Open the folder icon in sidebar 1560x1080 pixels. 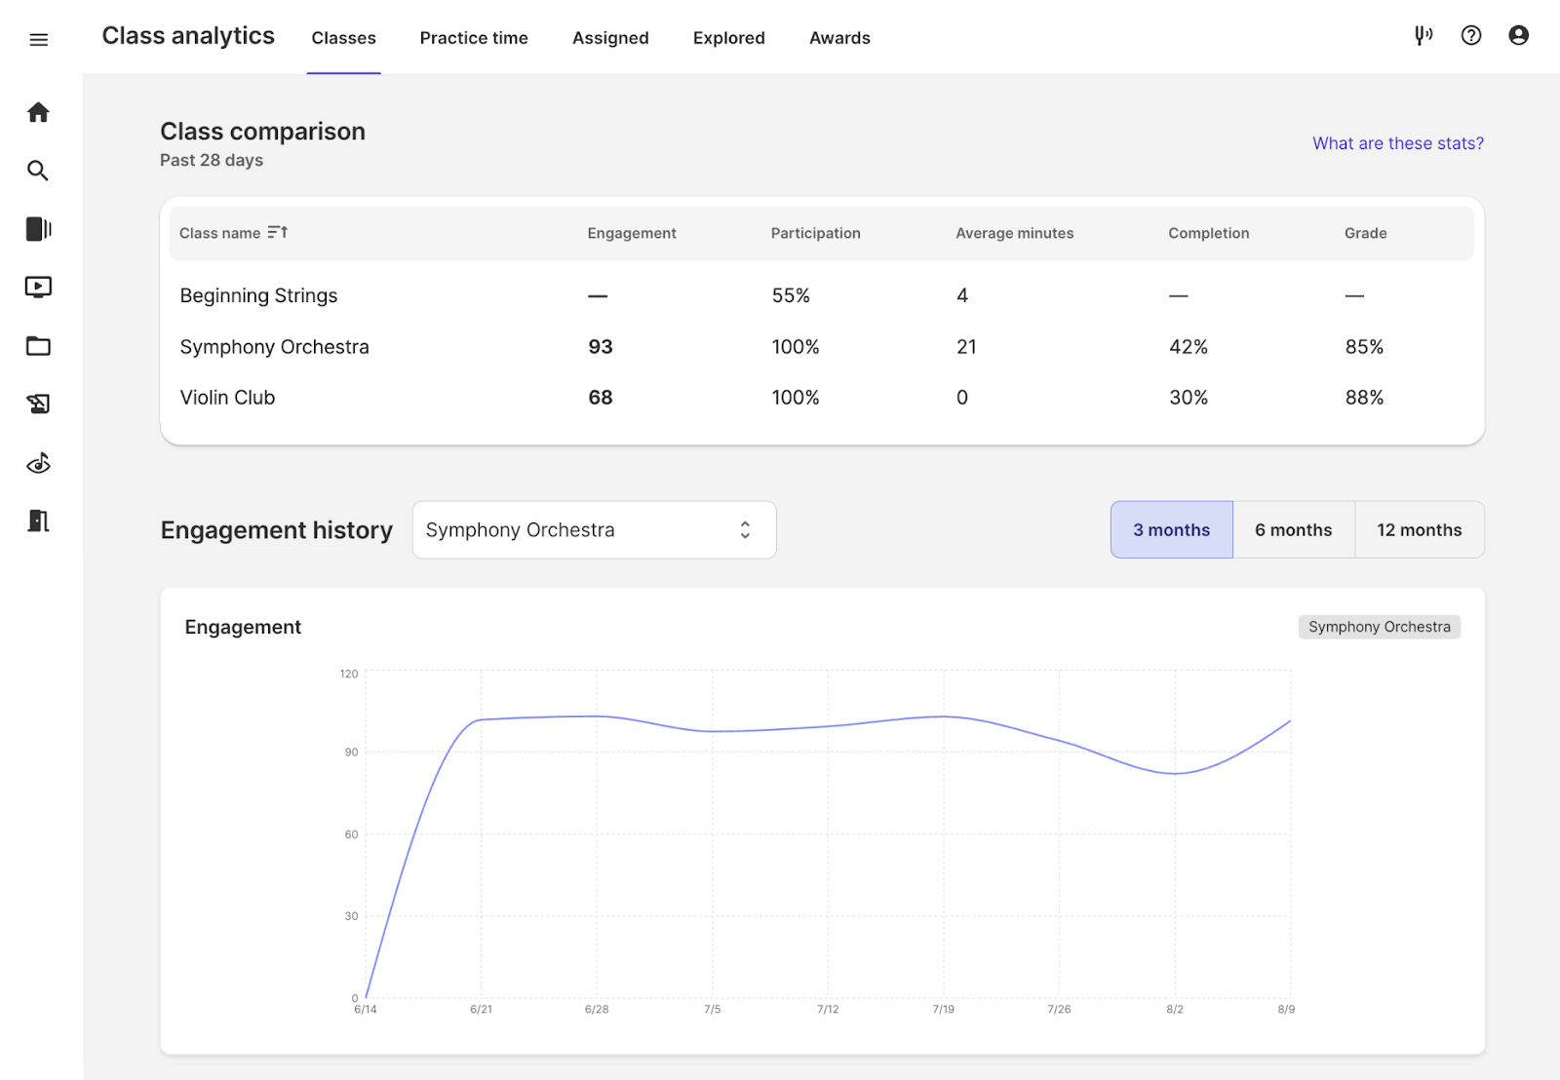point(38,346)
